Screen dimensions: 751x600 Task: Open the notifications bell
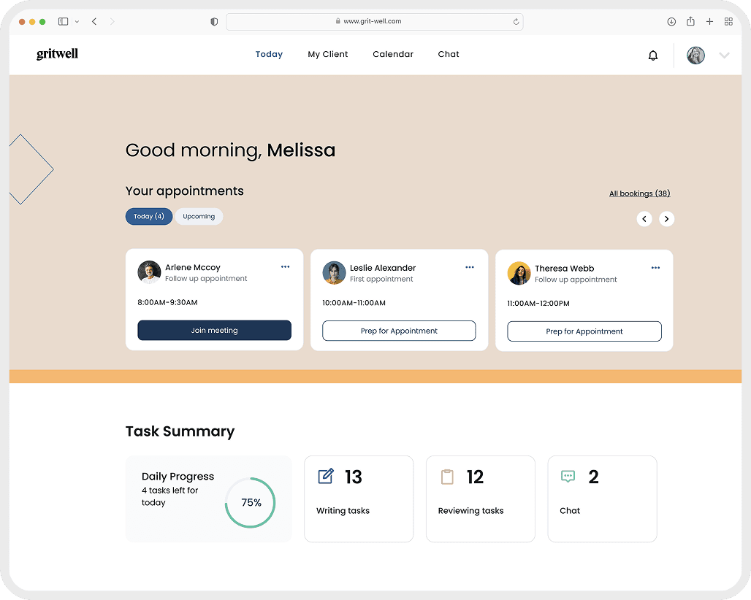click(653, 55)
